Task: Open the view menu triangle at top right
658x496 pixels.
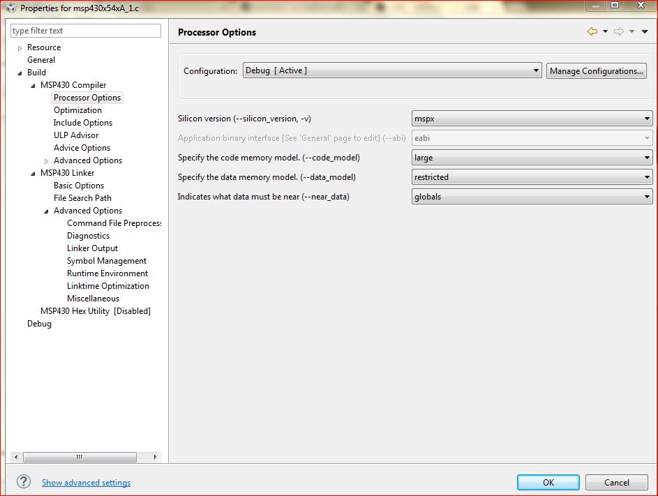Action: [645, 31]
